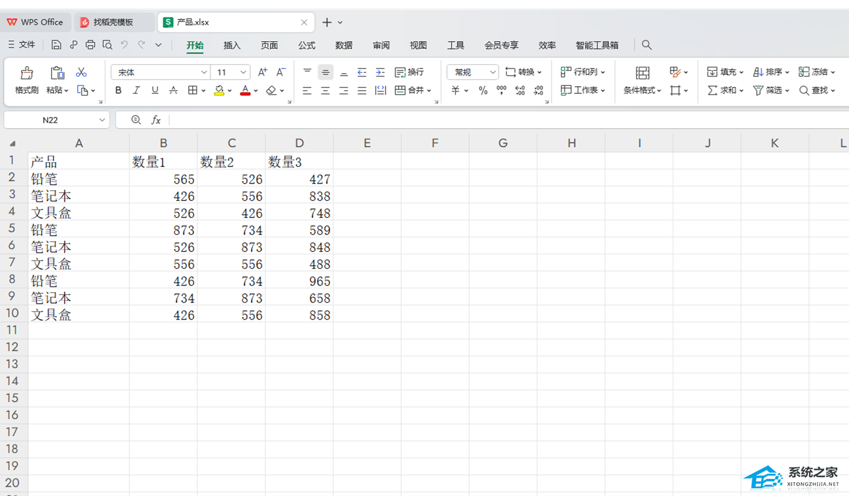This screenshot has width=849, height=496.
Task: Click the fx insert function icon
Action: click(x=156, y=120)
